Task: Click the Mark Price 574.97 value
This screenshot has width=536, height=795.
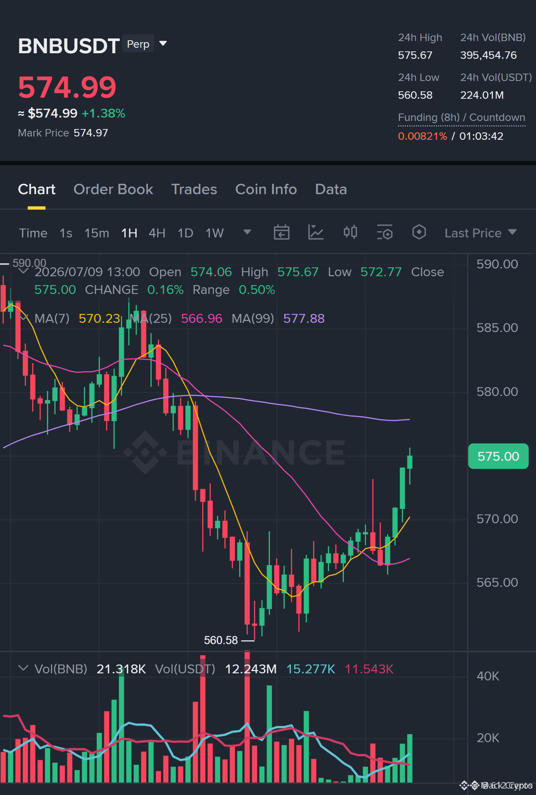Action: coord(91,133)
